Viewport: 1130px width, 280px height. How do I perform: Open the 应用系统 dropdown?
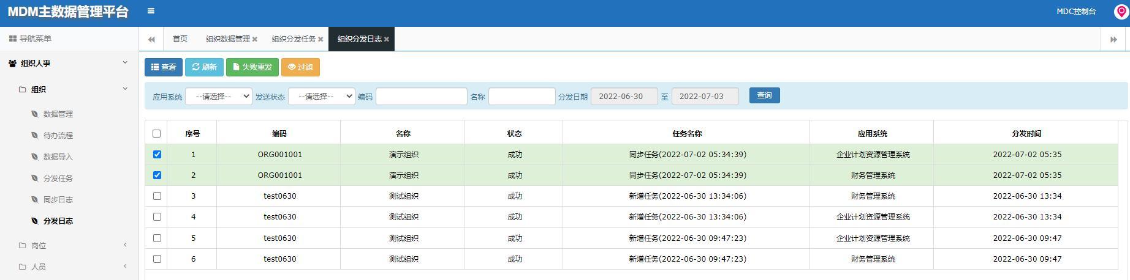coord(219,97)
